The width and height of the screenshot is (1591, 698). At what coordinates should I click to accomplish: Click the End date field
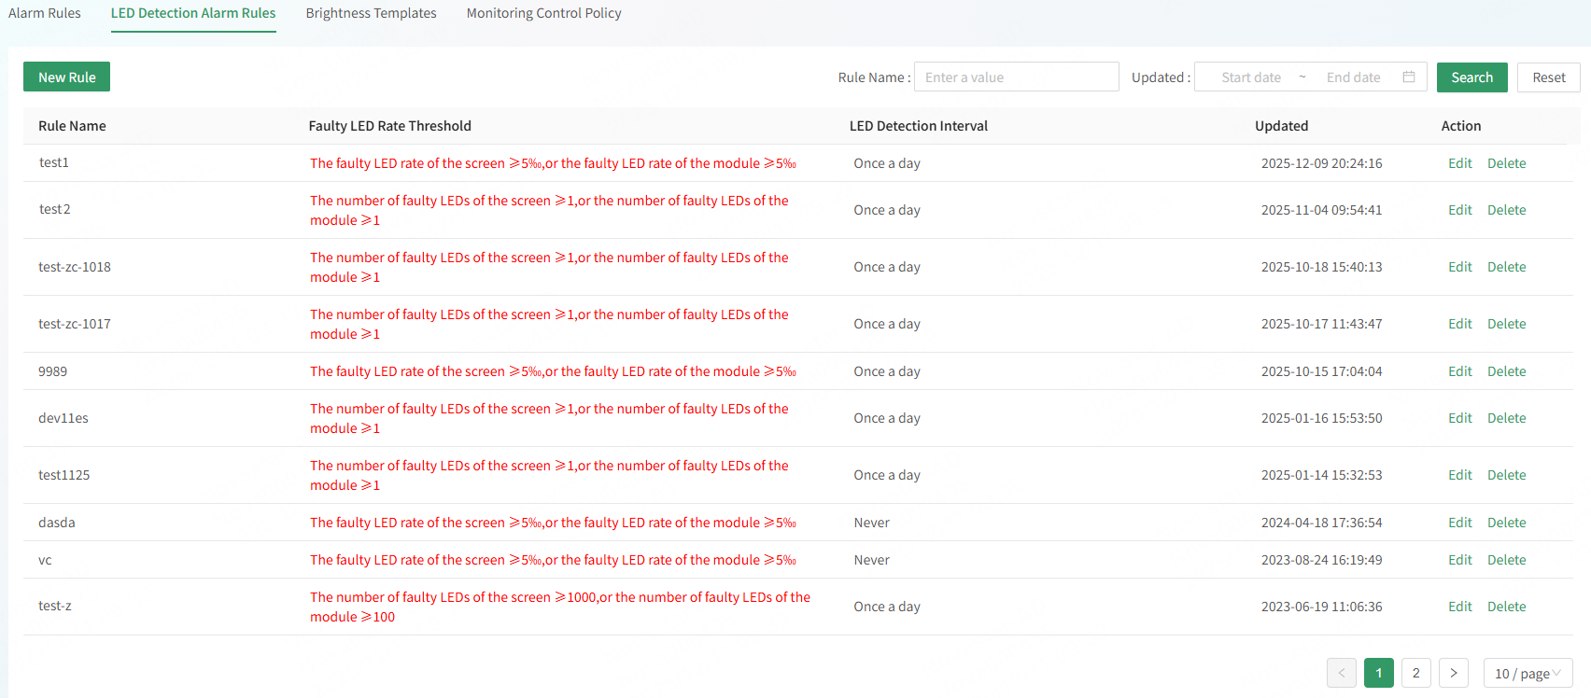click(1353, 77)
